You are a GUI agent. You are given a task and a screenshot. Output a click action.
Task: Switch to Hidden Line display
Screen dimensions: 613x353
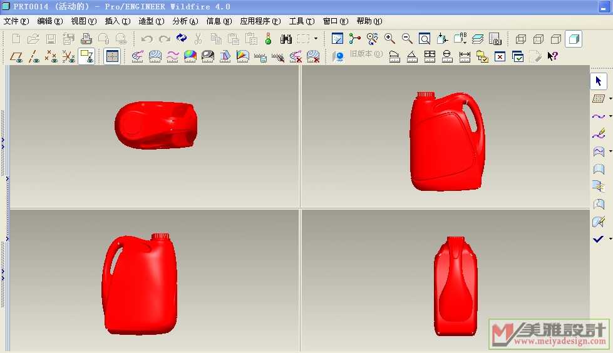click(x=538, y=39)
